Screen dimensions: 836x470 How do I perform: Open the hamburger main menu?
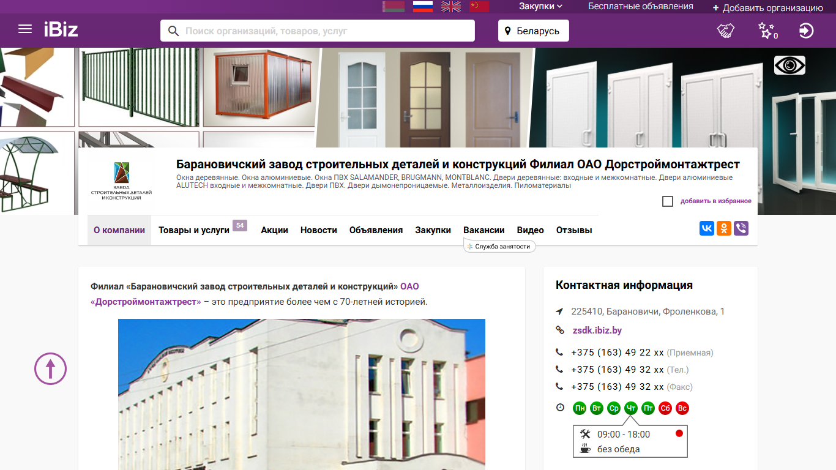[x=25, y=29]
